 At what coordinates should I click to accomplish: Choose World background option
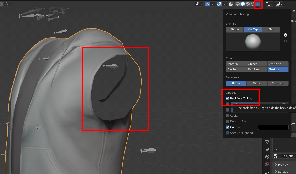(x=257, y=83)
